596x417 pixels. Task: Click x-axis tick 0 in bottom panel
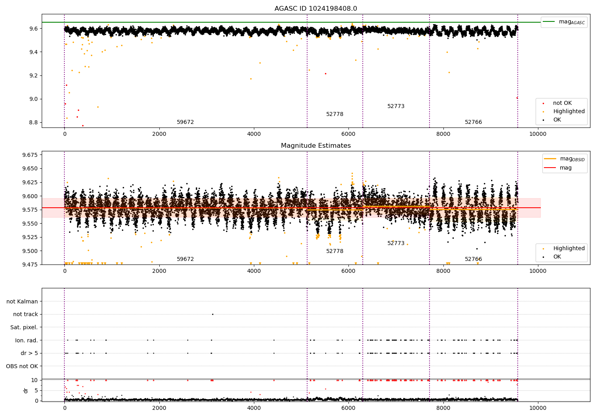[64, 408]
